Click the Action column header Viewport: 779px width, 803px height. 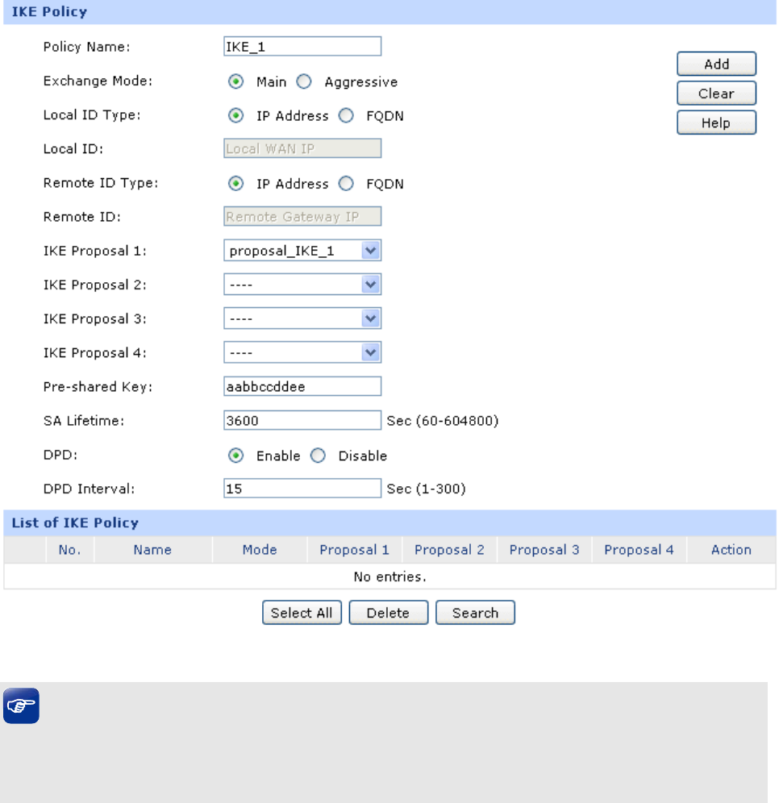[731, 550]
